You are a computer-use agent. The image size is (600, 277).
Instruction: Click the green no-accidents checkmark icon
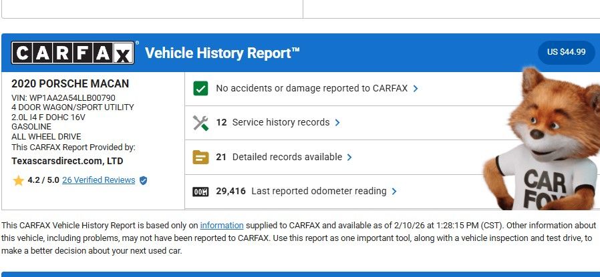coord(200,88)
